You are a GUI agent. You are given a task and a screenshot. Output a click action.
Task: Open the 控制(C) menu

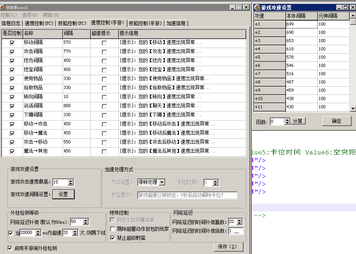click(x=9, y=15)
